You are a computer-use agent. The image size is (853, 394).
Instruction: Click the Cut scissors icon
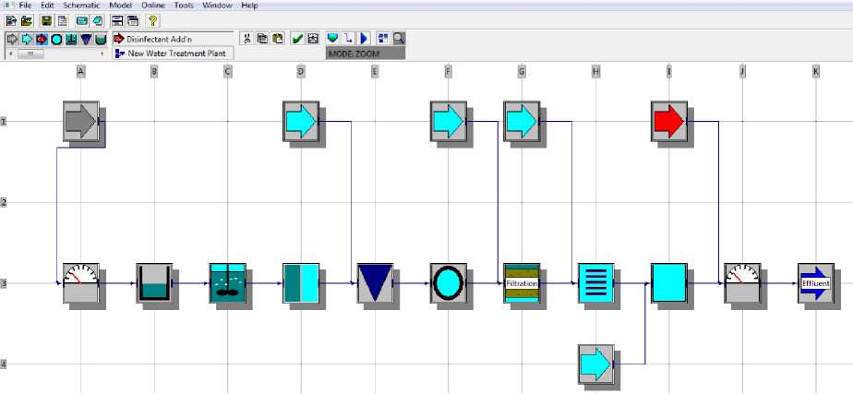(x=247, y=39)
